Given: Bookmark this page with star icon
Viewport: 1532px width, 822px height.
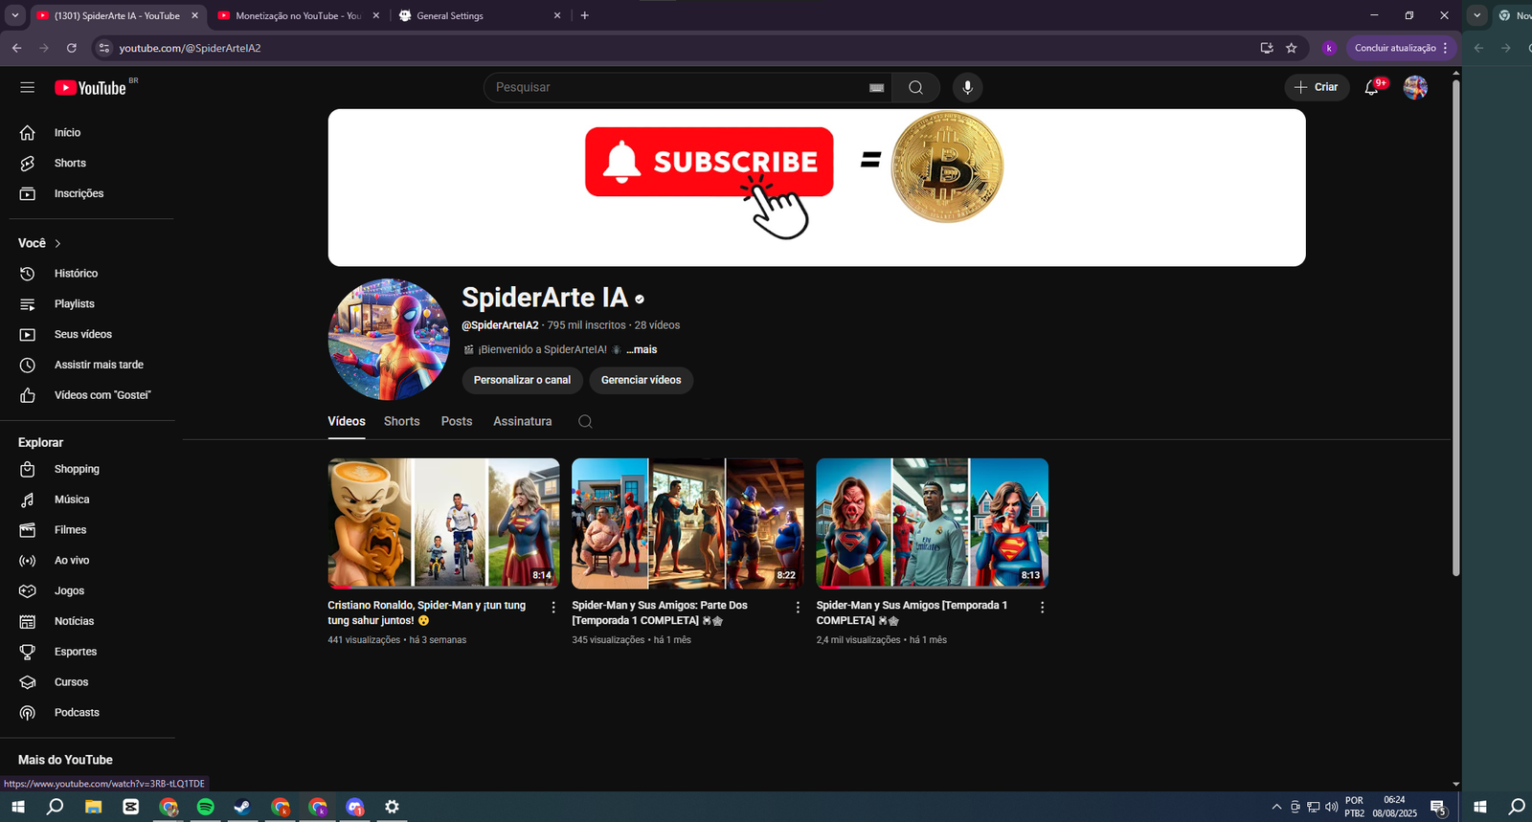Looking at the screenshot, I should coord(1291,48).
